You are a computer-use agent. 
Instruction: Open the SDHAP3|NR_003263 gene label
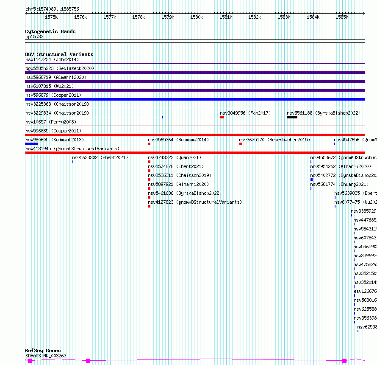click(x=46, y=356)
